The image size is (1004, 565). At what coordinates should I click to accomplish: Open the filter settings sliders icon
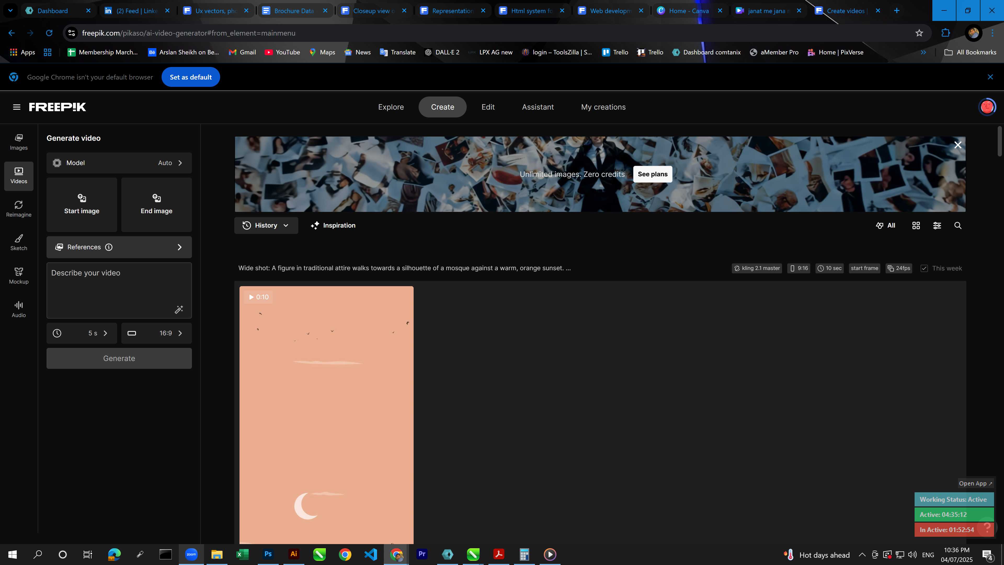point(937,225)
